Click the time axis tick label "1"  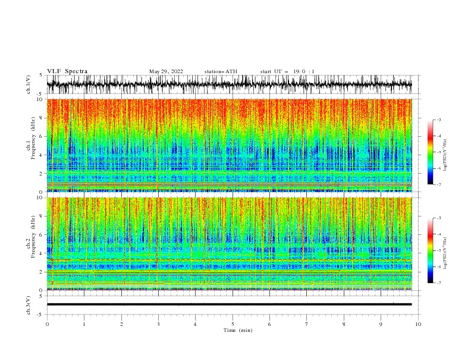(84, 324)
